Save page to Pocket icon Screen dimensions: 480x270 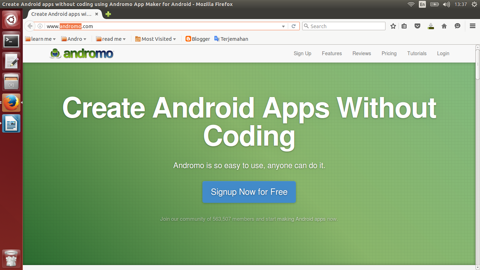tap(417, 26)
